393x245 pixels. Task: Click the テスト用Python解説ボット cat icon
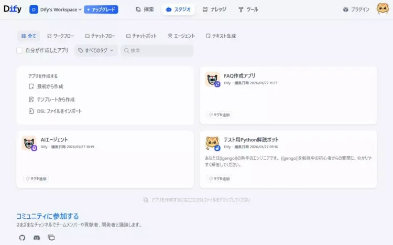(x=212, y=143)
